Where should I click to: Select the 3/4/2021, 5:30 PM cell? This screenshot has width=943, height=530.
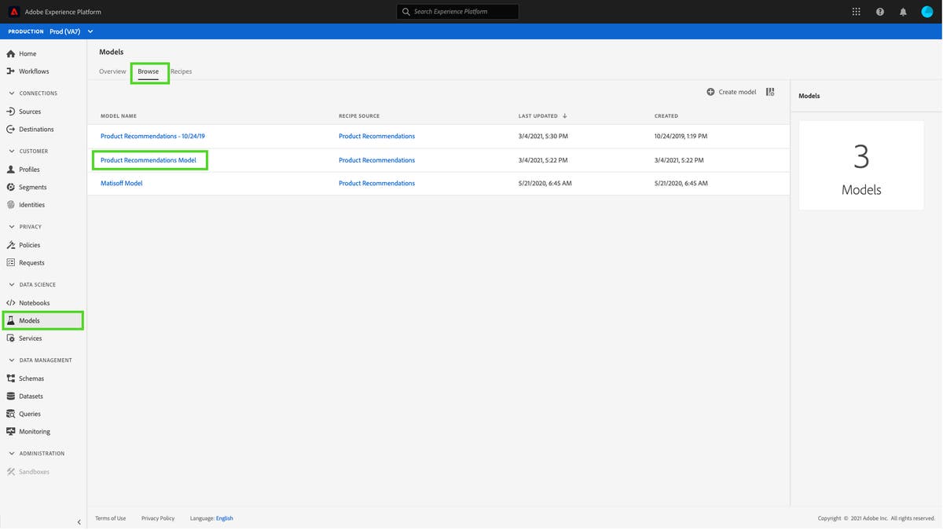[x=543, y=137]
